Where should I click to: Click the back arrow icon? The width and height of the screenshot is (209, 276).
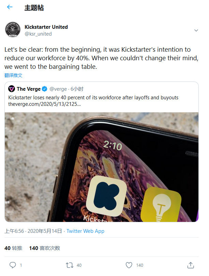10,7
